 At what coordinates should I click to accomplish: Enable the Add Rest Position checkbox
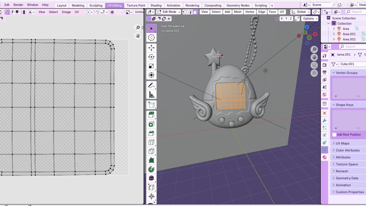(334, 135)
